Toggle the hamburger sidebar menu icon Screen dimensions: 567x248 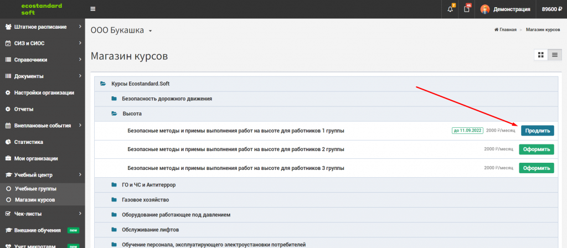tap(93, 9)
